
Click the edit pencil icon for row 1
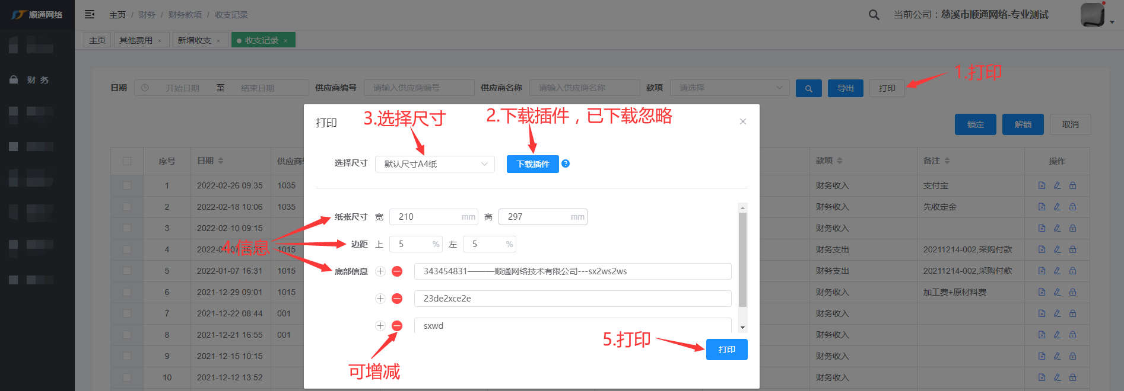click(1057, 185)
